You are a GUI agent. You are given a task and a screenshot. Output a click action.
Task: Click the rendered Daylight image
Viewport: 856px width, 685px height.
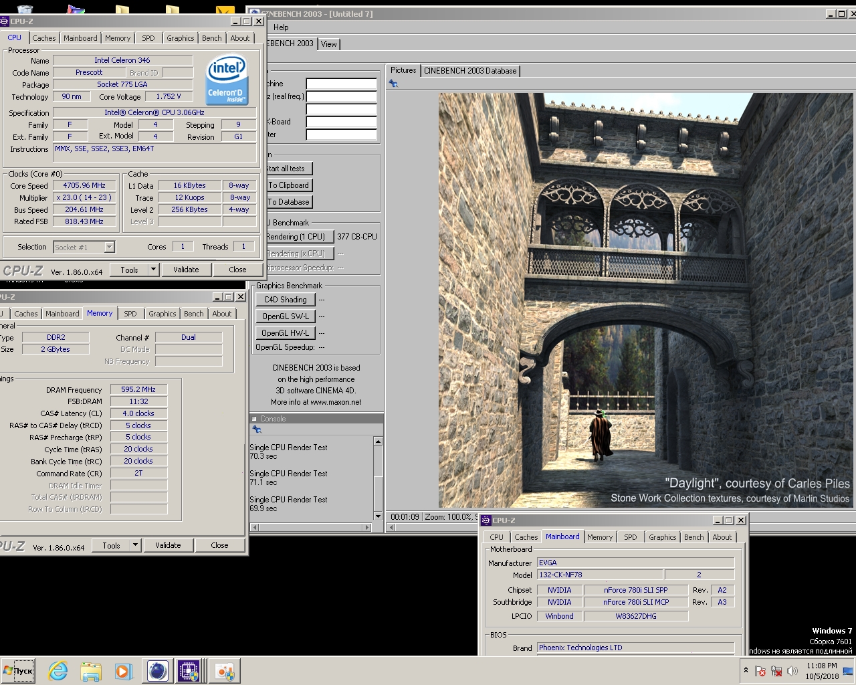tap(646, 300)
